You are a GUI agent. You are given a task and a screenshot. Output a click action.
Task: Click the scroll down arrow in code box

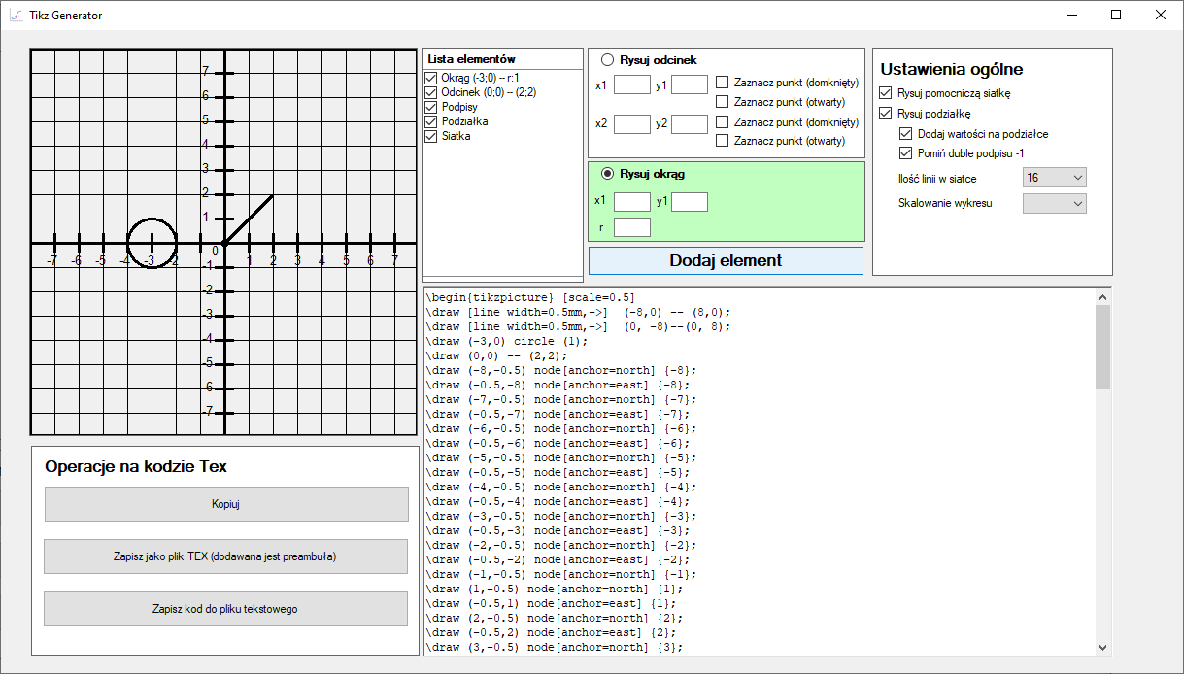click(x=1102, y=647)
